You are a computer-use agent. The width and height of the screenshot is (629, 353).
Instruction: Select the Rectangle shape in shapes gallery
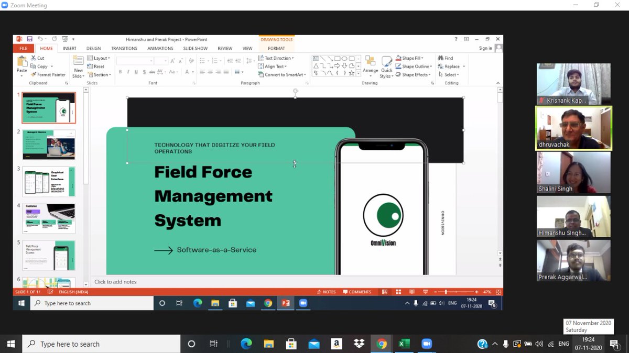tap(338, 59)
